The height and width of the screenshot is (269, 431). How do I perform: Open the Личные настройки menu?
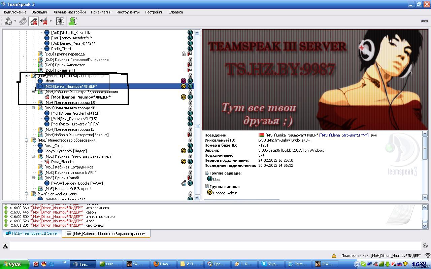70,12
